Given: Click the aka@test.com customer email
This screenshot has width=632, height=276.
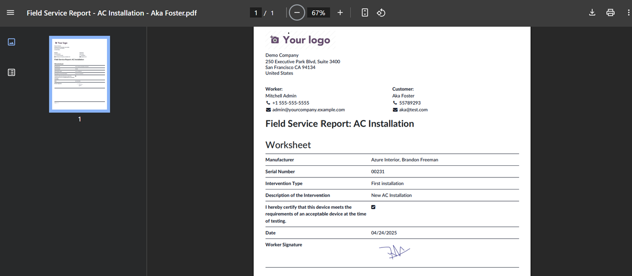Looking at the screenshot, I should 413,110.
